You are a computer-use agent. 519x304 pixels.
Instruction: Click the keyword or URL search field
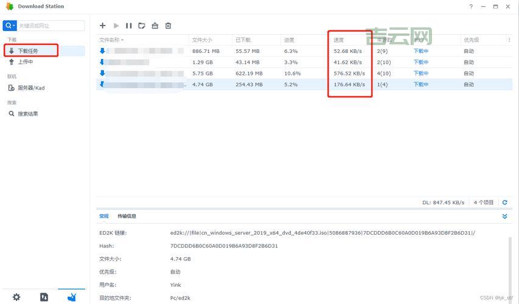point(51,26)
